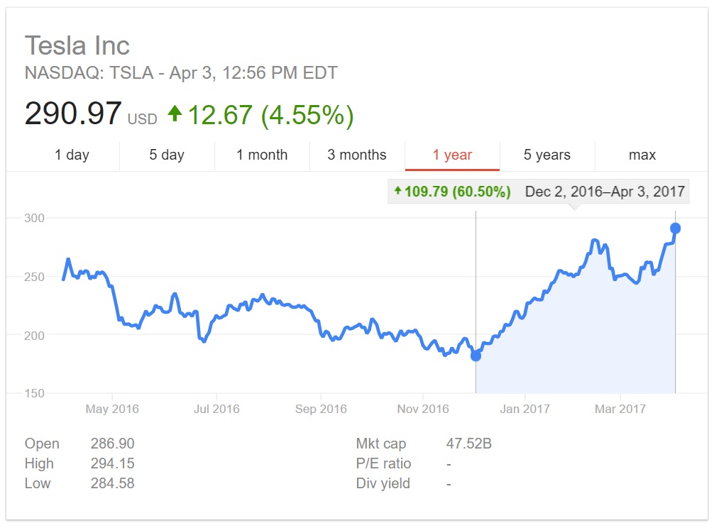
Task: Select the 1 day range tab
Action: [x=72, y=155]
